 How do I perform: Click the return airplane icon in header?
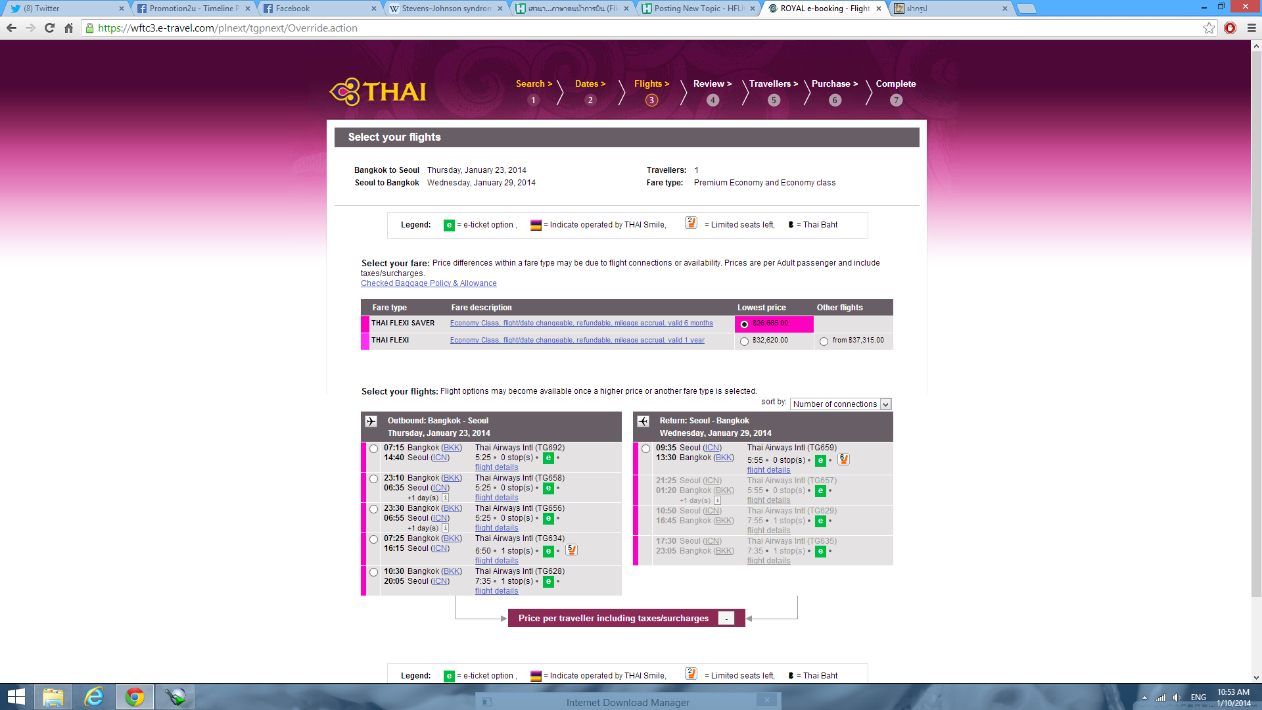pos(643,421)
